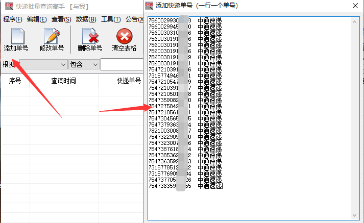Click the line starting 7560030310
Image resolution: width=364 pixels, height=223 pixels.
[x=185, y=33]
